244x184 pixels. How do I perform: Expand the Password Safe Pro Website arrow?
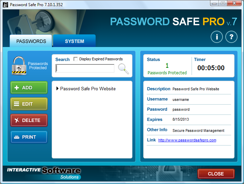click(x=57, y=89)
